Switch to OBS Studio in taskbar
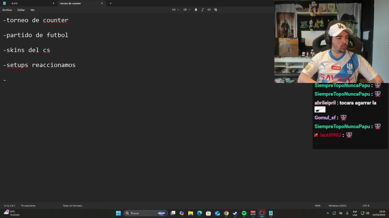Screen dimensions: 389x218 [262, 213]
